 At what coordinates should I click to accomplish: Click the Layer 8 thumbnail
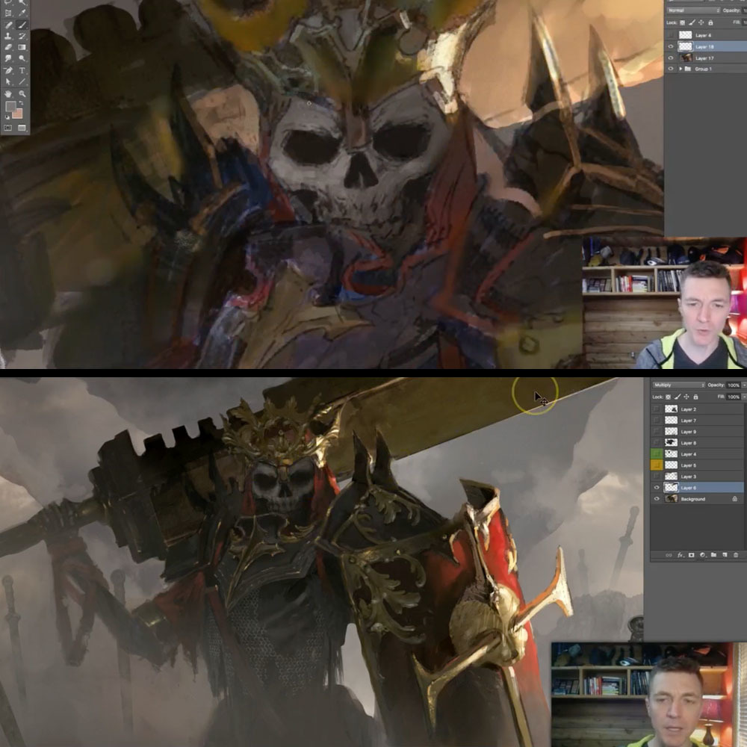[671, 442]
